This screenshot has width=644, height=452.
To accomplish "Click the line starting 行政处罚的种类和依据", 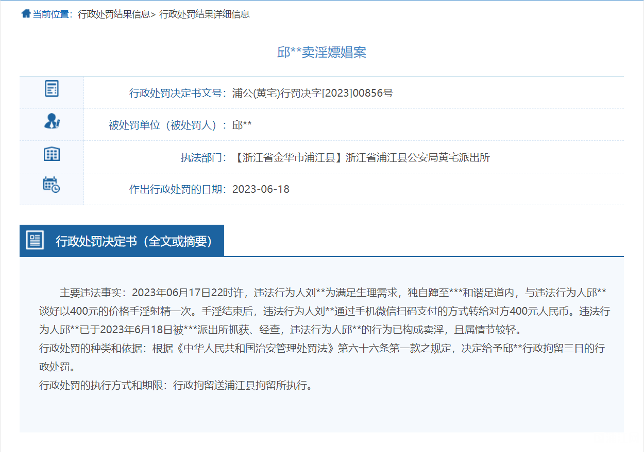I will (x=322, y=357).
